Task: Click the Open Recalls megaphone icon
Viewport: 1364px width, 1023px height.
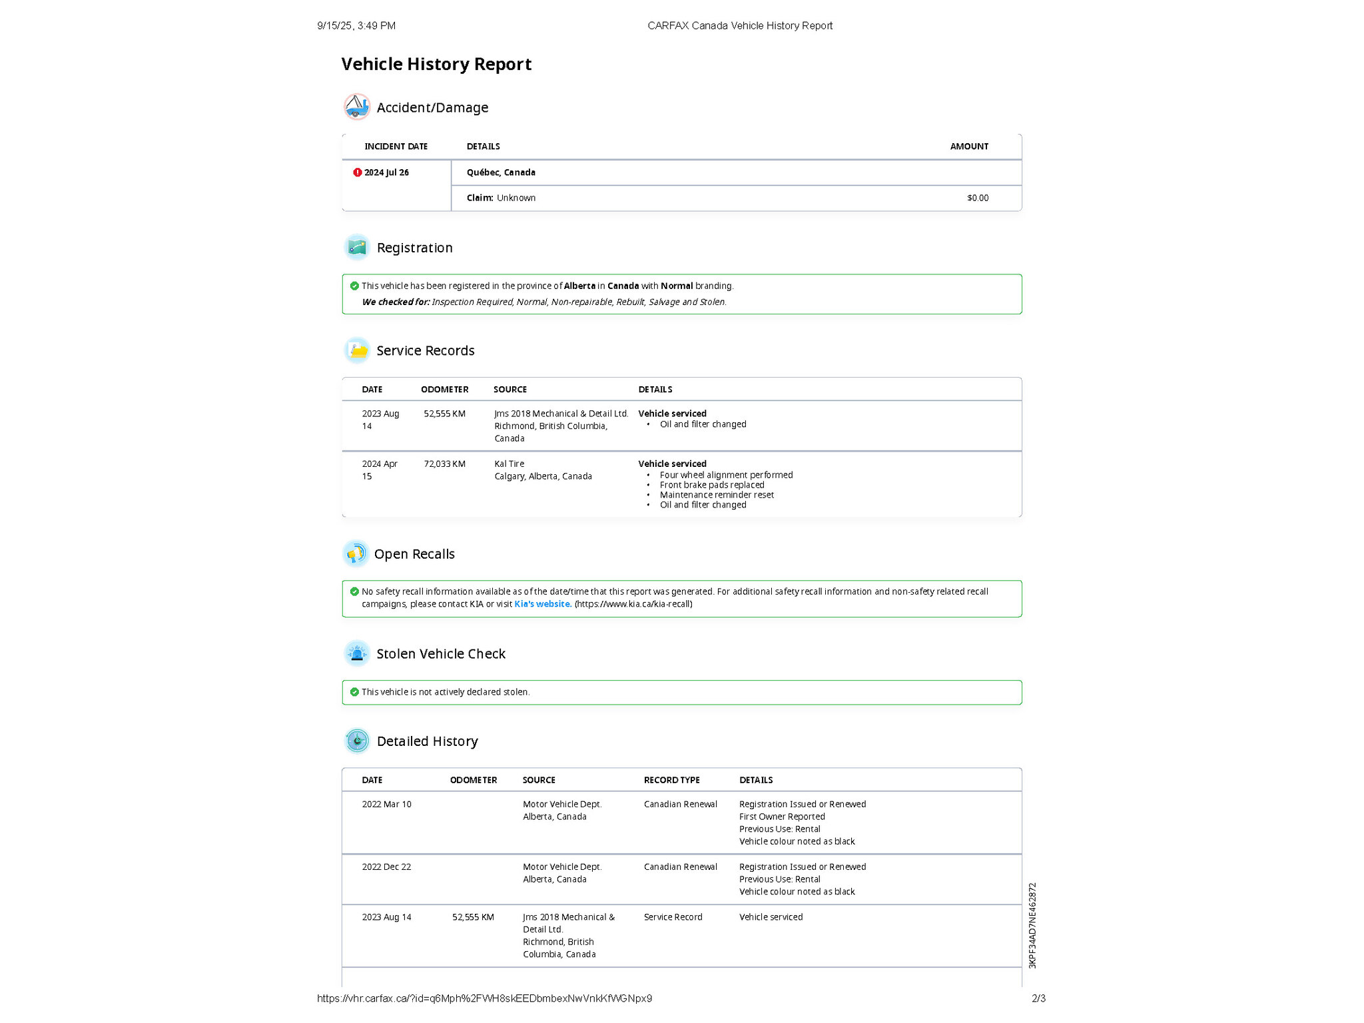Action: coord(356,553)
